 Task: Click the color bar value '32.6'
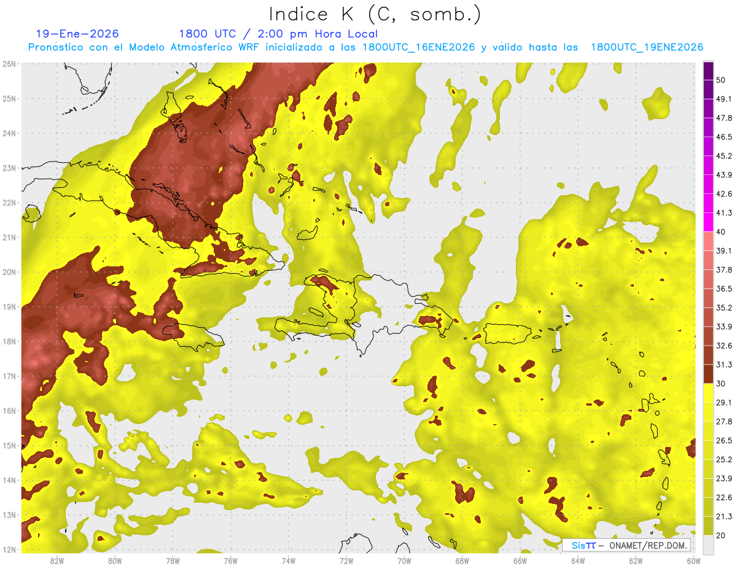tap(724, 346)
